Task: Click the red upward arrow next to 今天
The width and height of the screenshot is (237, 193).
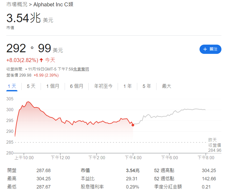Action: (x=41, y=60)
